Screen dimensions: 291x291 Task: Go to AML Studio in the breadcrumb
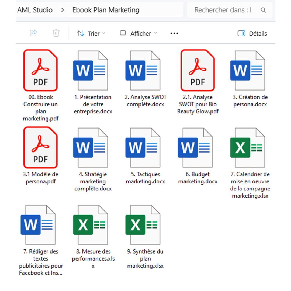click(x=35, y=10)
